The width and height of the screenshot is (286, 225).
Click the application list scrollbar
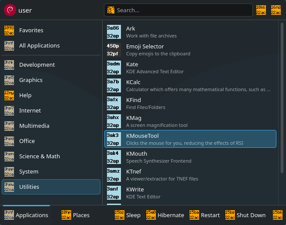282,98
